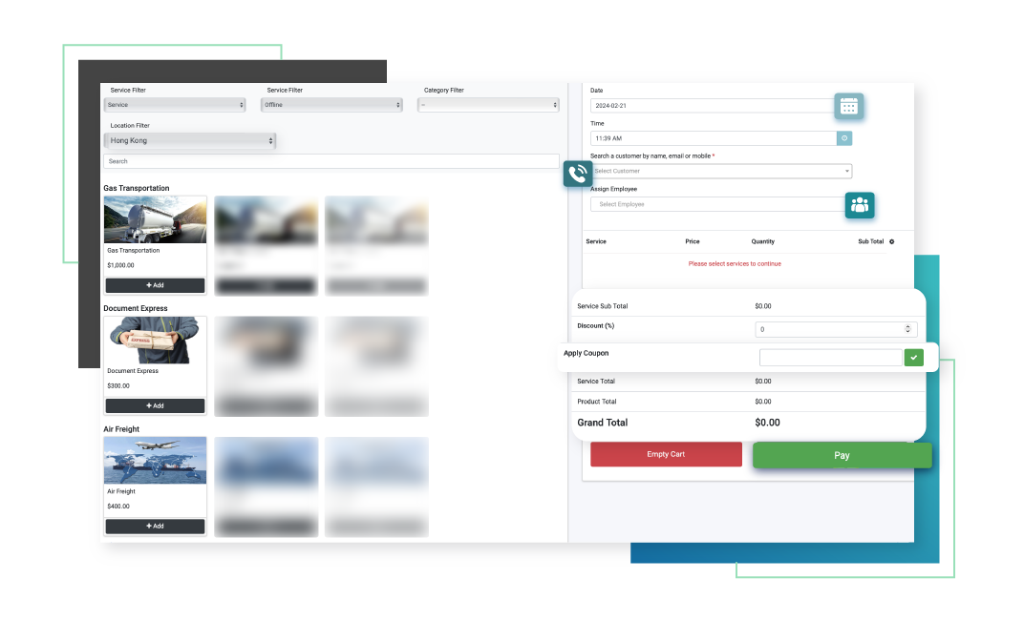Add Document Express service
Image resolution: width=1024 pixels, height=621 pixels.
[155, 405]
